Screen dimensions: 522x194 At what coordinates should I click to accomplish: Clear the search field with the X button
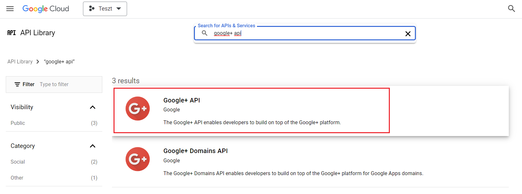coord(408,34)
